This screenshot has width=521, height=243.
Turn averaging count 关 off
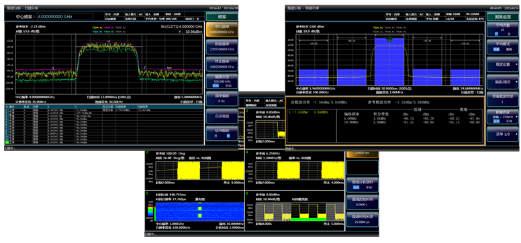pyautogui.click(x=508, y=34)
